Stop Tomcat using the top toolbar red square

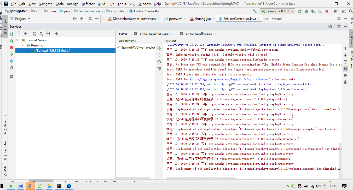327,11
